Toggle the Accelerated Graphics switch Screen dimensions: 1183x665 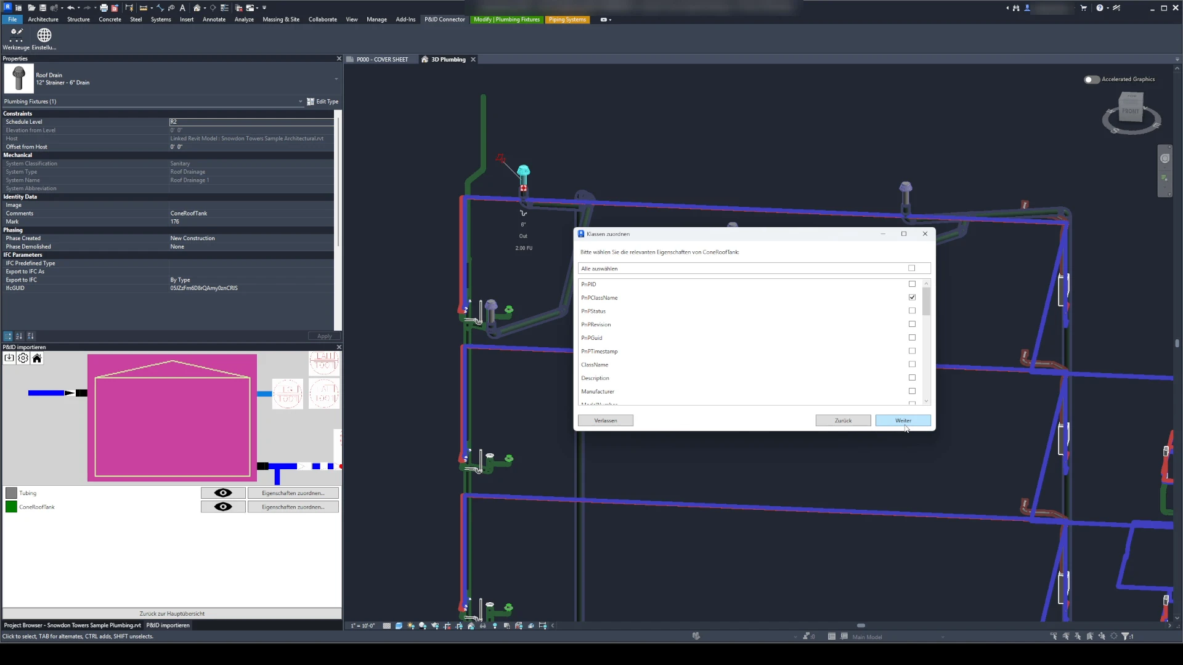(1091, 79)
